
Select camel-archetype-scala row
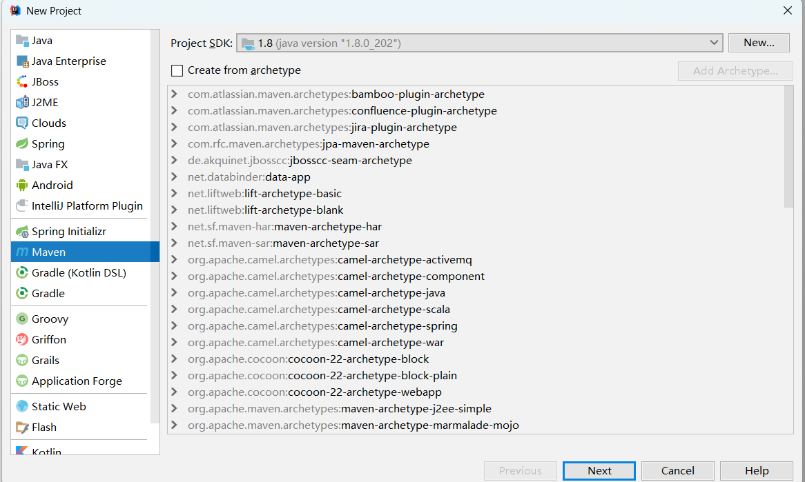pyautogui.click(x=476, y=309)
